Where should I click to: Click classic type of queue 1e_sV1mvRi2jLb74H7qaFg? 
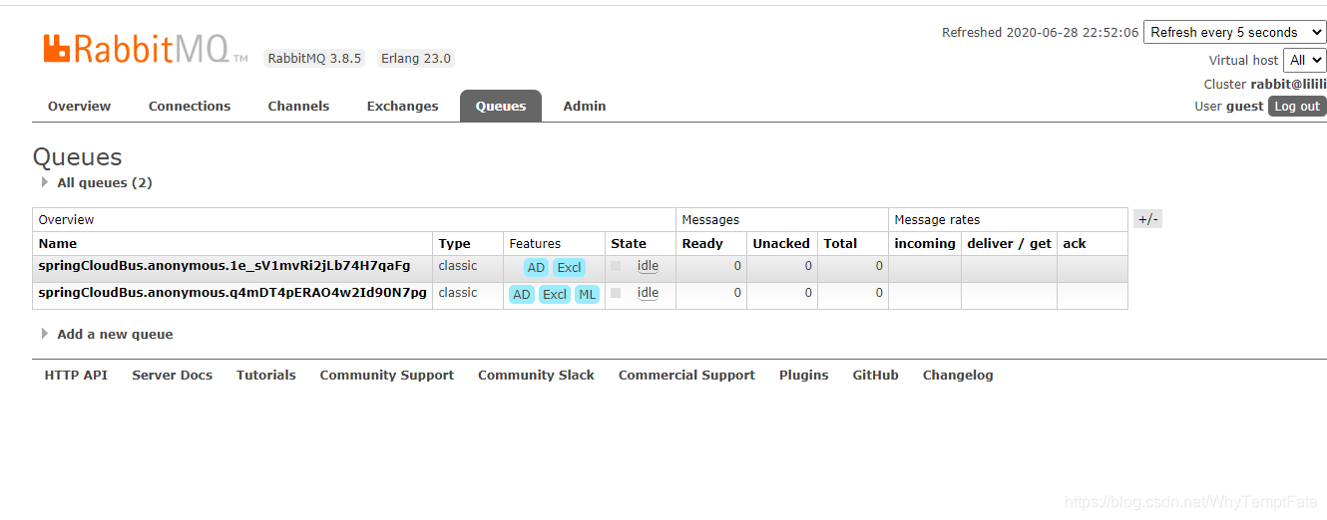click(x=458, y=266)
